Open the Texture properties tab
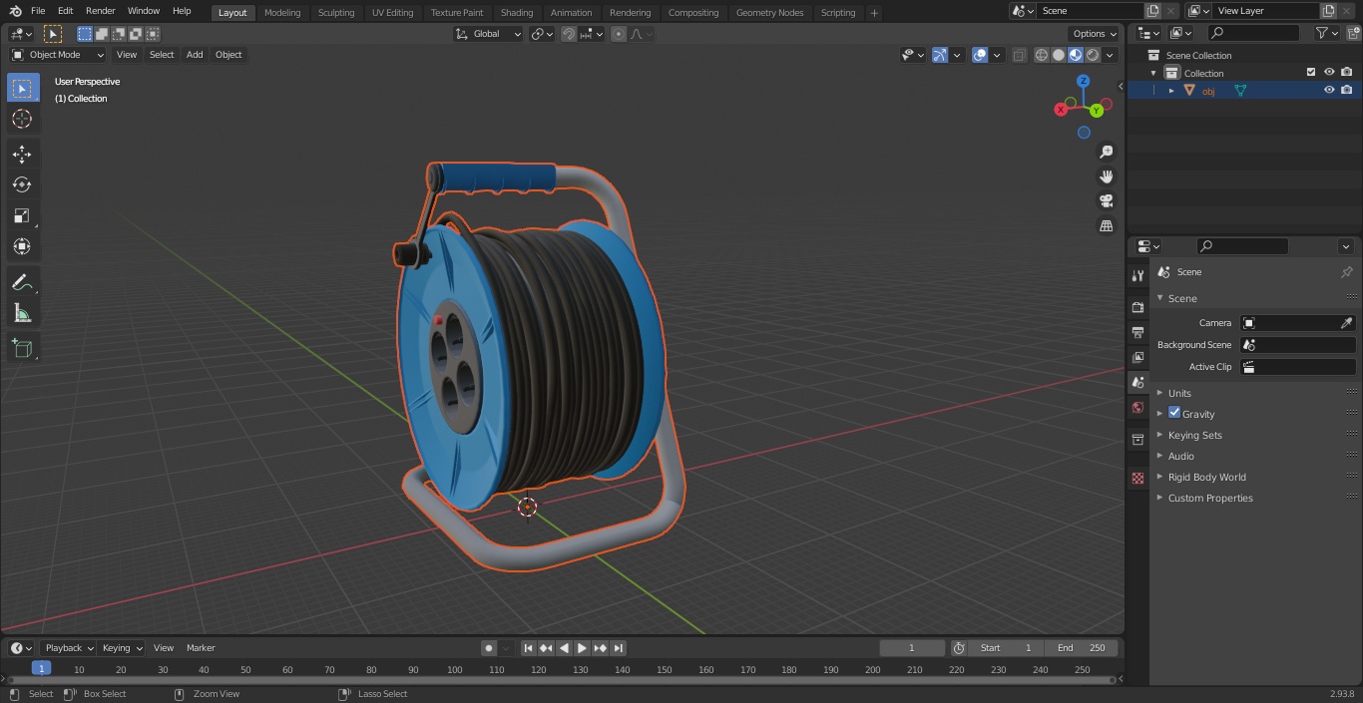The height and width of the screenshot is (703, 1363). 1137,479
